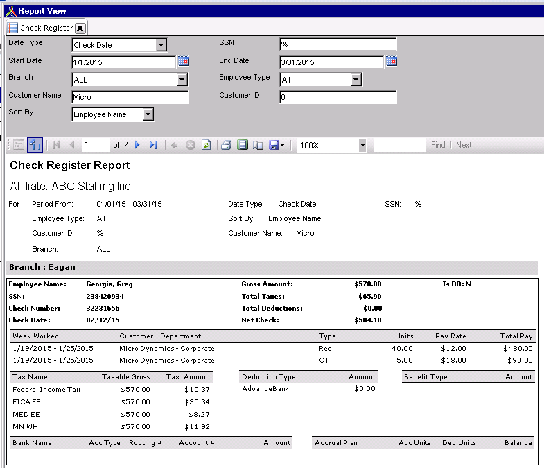
Task: Click the AdvanceBank deduction row
Action: [308, 389]
